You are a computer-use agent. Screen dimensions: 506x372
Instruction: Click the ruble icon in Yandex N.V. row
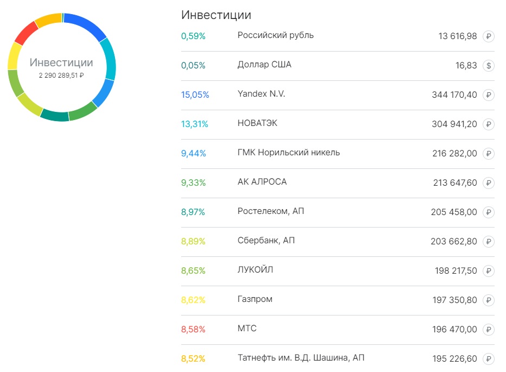click(x=488, y=95)
